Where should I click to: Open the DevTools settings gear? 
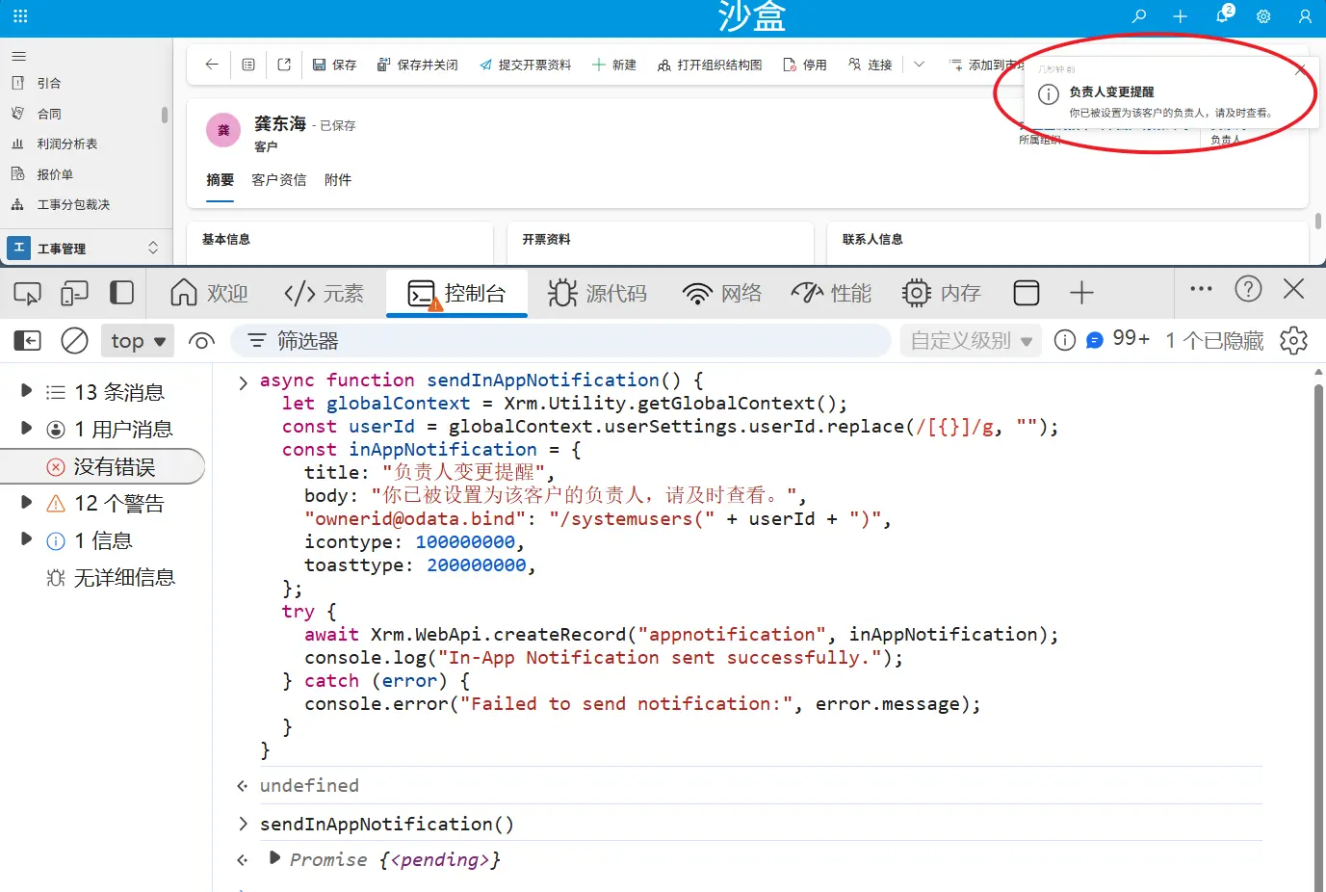pos(1293,340)
